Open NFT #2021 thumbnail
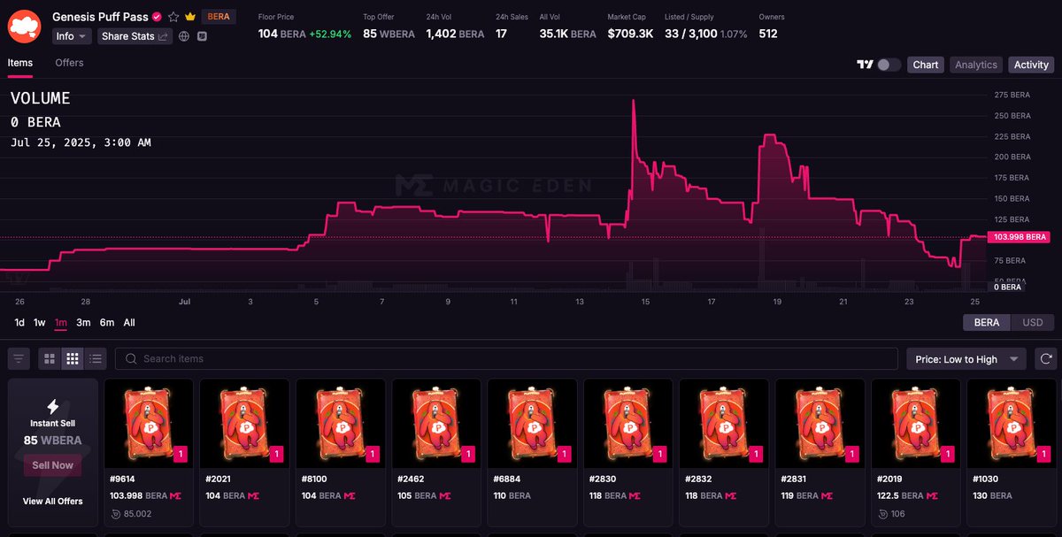 244,422
